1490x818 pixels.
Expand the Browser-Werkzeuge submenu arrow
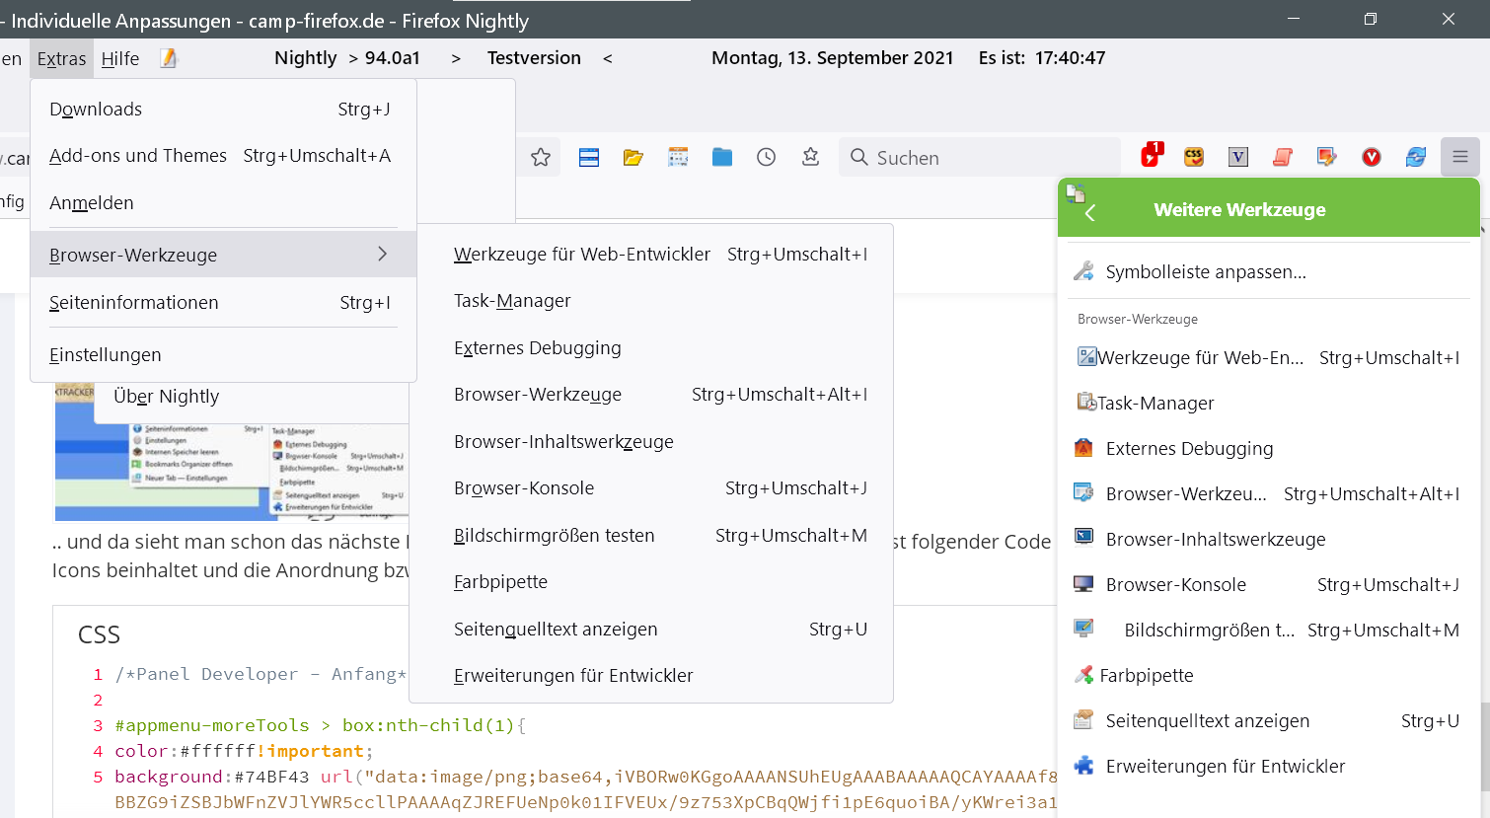pyautogui.click(x=383, y=255)
